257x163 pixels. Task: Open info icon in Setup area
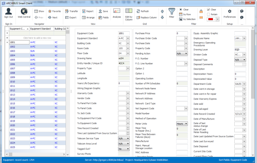(242, 17)
